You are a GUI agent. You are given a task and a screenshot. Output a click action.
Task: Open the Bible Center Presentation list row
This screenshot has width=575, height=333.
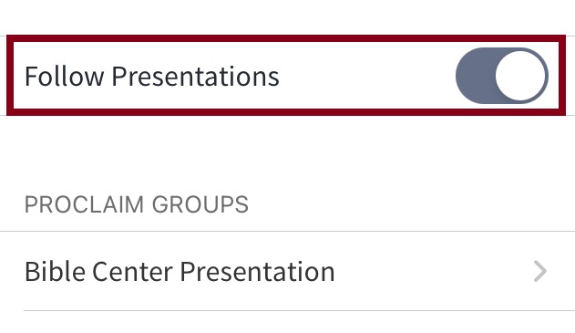[x=288, y=271]
